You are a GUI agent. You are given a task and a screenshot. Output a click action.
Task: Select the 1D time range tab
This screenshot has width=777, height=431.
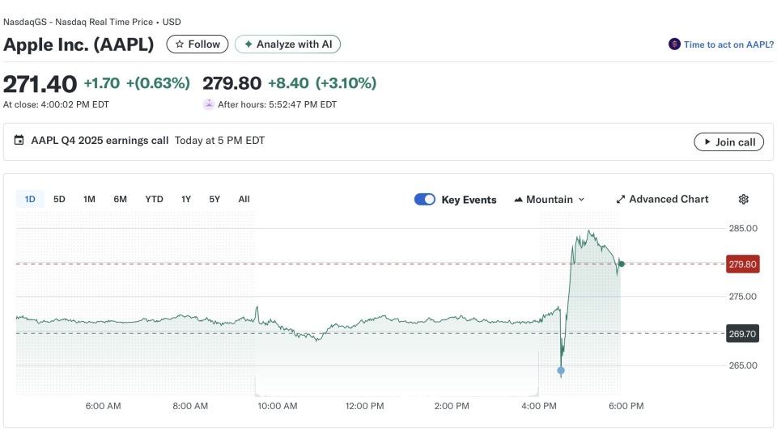tap(30, 199)
